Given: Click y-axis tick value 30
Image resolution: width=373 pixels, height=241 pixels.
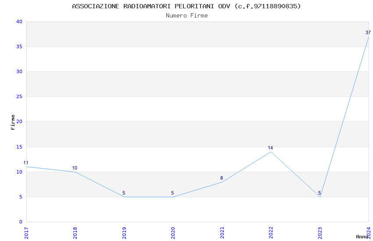Looking at the screenshot, I should [19, 71].
